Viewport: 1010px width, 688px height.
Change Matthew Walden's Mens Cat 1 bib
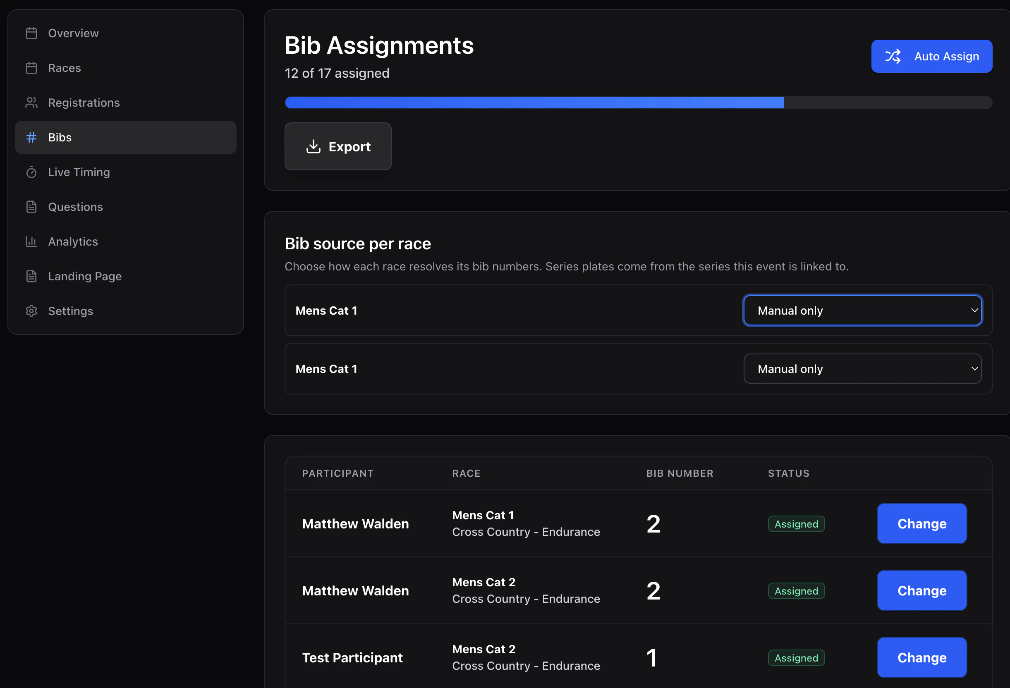922,523
